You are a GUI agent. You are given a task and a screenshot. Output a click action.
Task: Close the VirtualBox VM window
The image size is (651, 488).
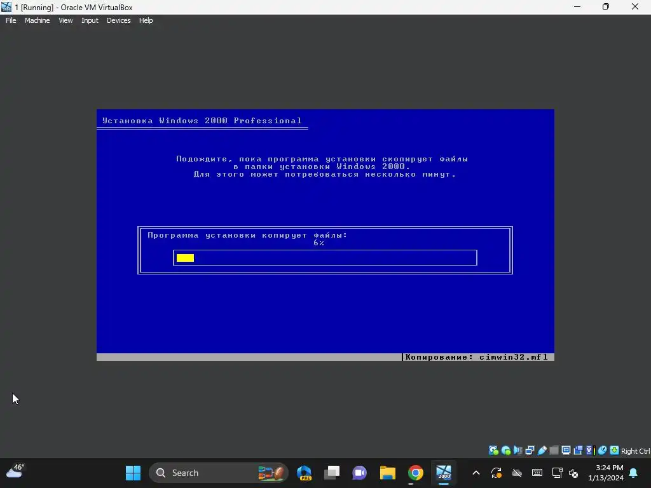(x=635, y=6)
